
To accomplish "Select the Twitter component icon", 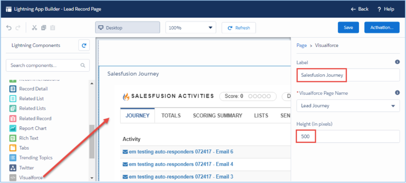I will tap(13, 168).
